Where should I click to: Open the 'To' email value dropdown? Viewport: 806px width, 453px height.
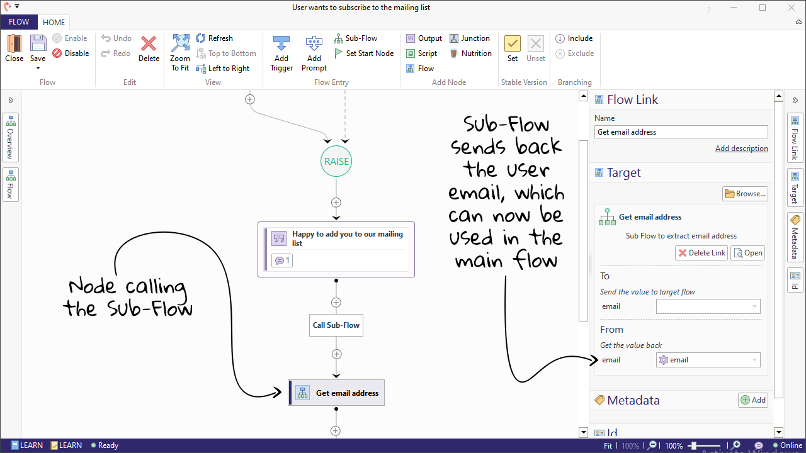754,307
